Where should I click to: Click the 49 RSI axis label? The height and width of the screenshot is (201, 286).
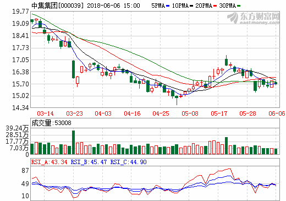(25, 184)
